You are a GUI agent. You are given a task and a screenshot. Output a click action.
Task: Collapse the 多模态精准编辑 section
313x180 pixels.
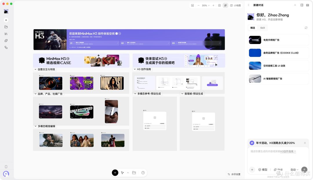coord(36,126)
